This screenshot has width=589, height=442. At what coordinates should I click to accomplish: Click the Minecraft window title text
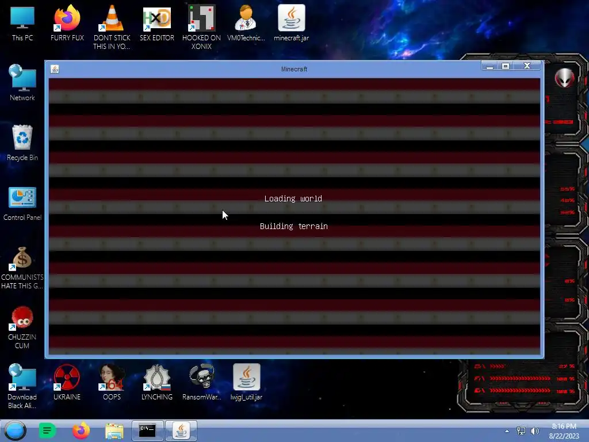(294, 69)
